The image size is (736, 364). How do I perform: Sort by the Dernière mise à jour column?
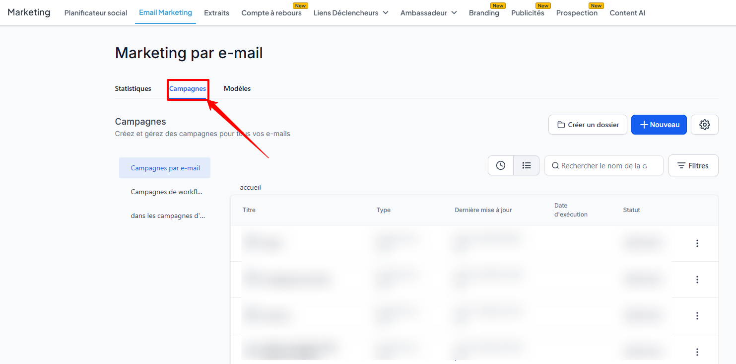(x=483, y=210)
